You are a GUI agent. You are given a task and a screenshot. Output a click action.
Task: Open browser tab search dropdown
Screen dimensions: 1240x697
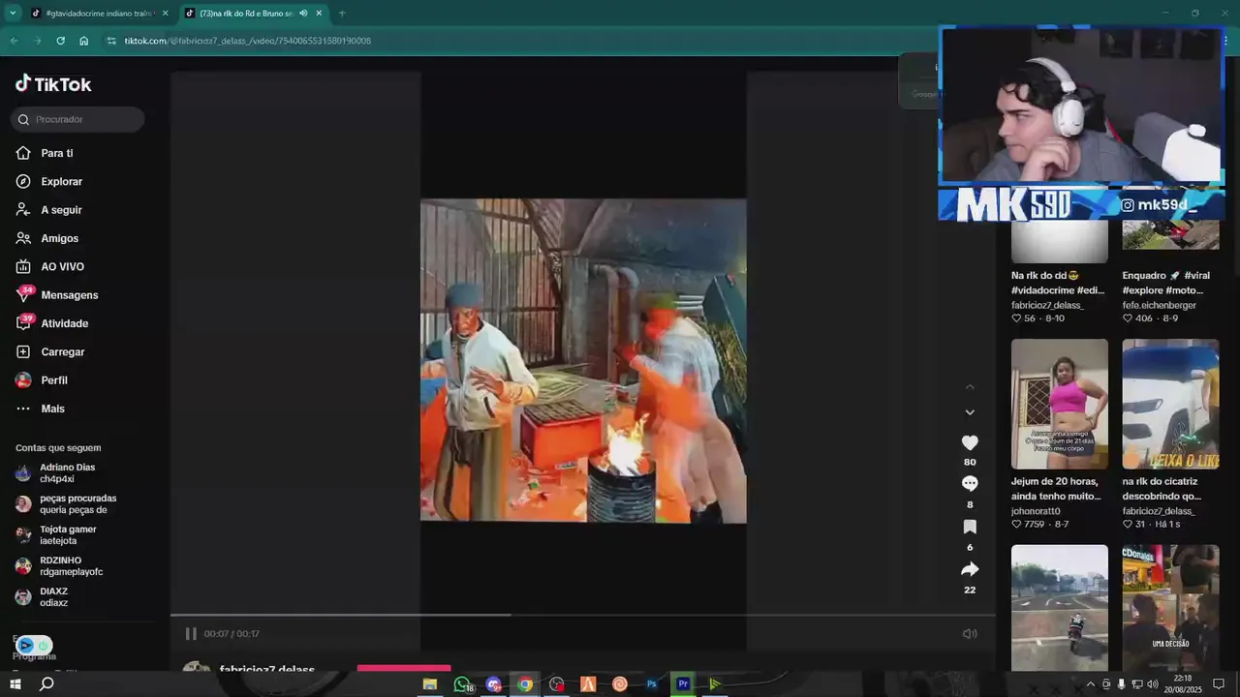tap(13, 14)
